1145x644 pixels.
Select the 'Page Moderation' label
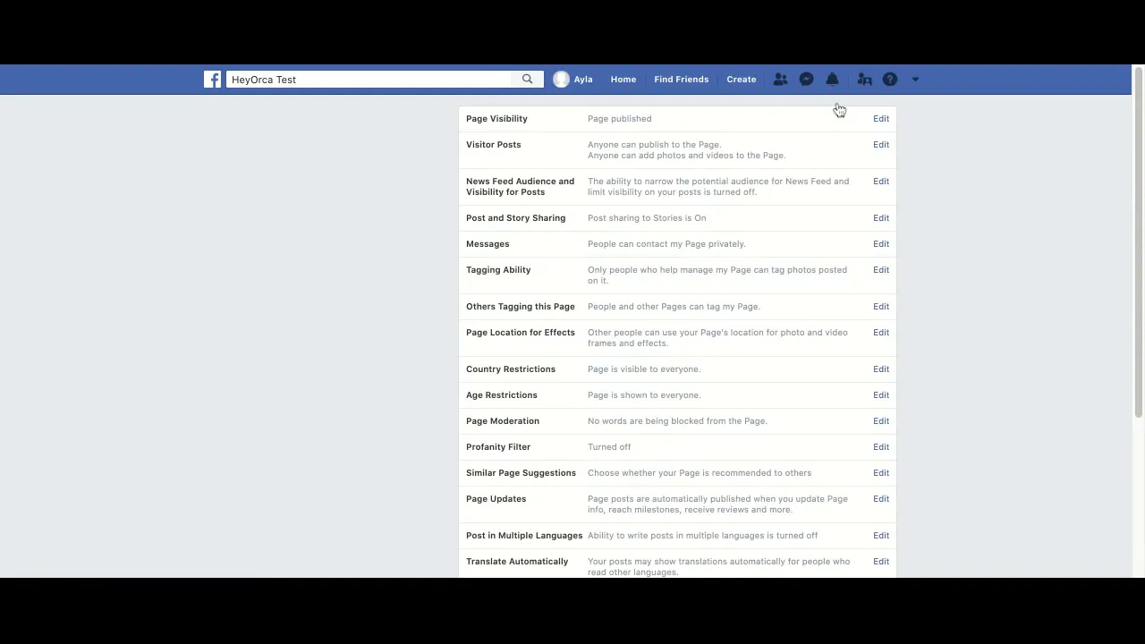coord(503,421)
